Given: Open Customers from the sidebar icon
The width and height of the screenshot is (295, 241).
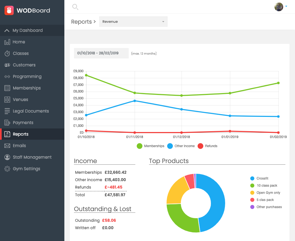Looking at the screenshot, I should tap(7, 65).
